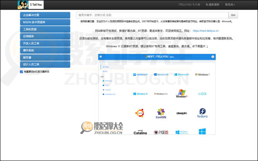
Task: Click the Chromium OS filter in preview sidebar
Action: tap(109, 94)
